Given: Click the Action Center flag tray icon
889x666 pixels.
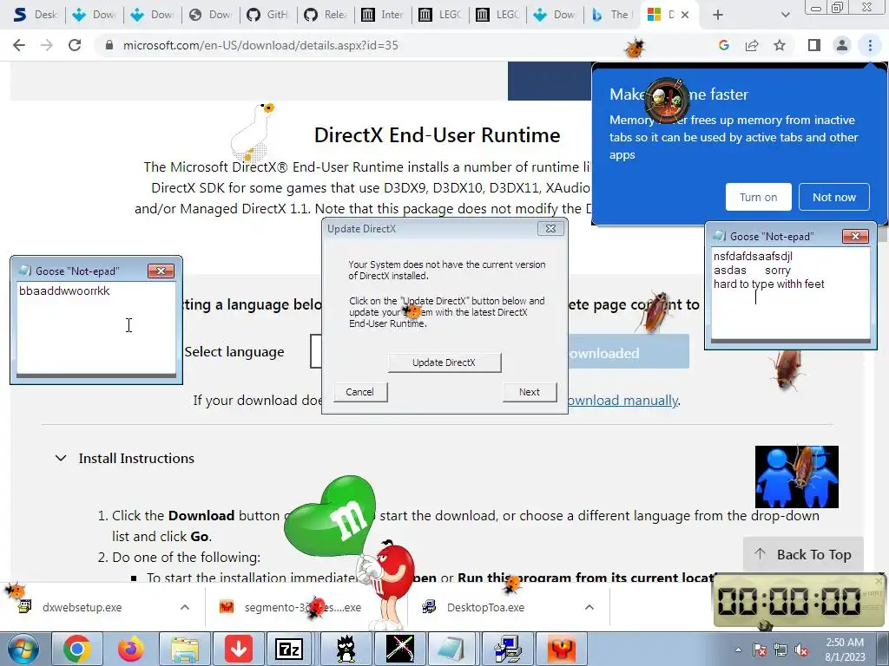Looking at the screenshot, I should coord(759,650).
